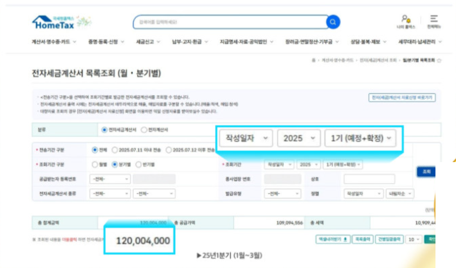Open second 전자세금계산서 종류 dropdown
Screen dimensions: 456x268
coord(154,194)
